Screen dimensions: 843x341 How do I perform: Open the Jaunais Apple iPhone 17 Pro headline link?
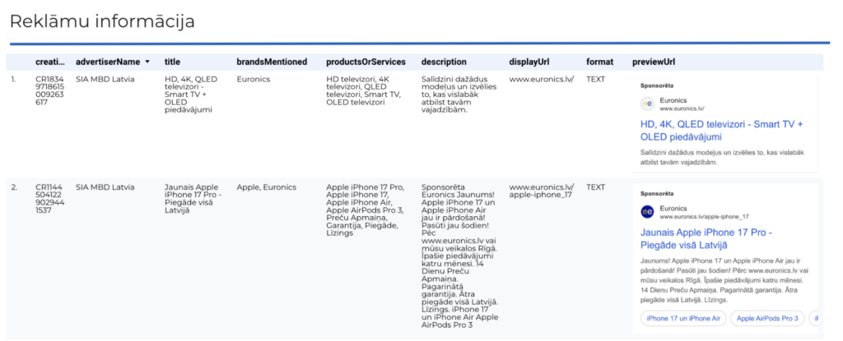pyautogui.click(x=706, y=239)
